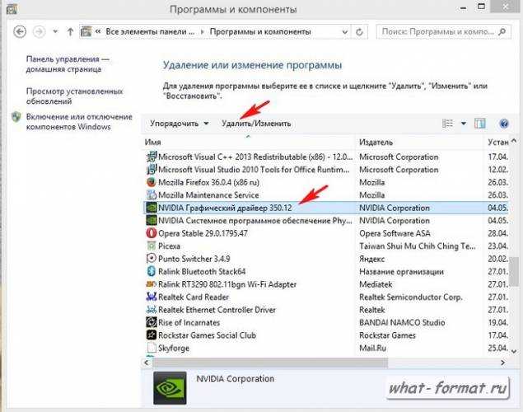523x412 pixels.
Task: Select Microsoft Visual C++ 2013 Redistributable icon
Action: coord(152,157)
